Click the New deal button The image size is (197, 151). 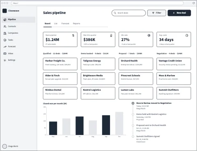point(179,13)
